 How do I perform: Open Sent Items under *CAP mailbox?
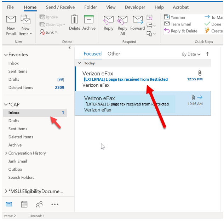click(18, 129)
